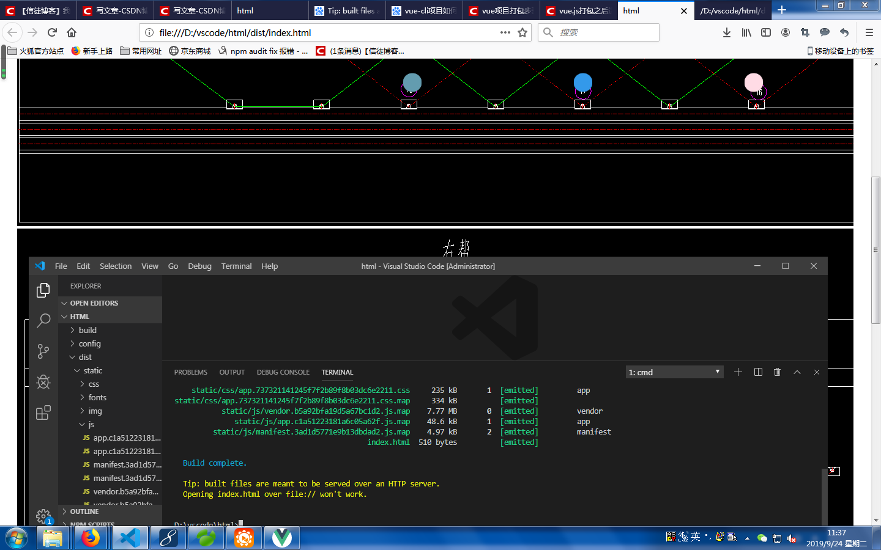Screen dimensions: 881x550
Task: Open File Explorer from taskbar
Action: tap(53, 538)
